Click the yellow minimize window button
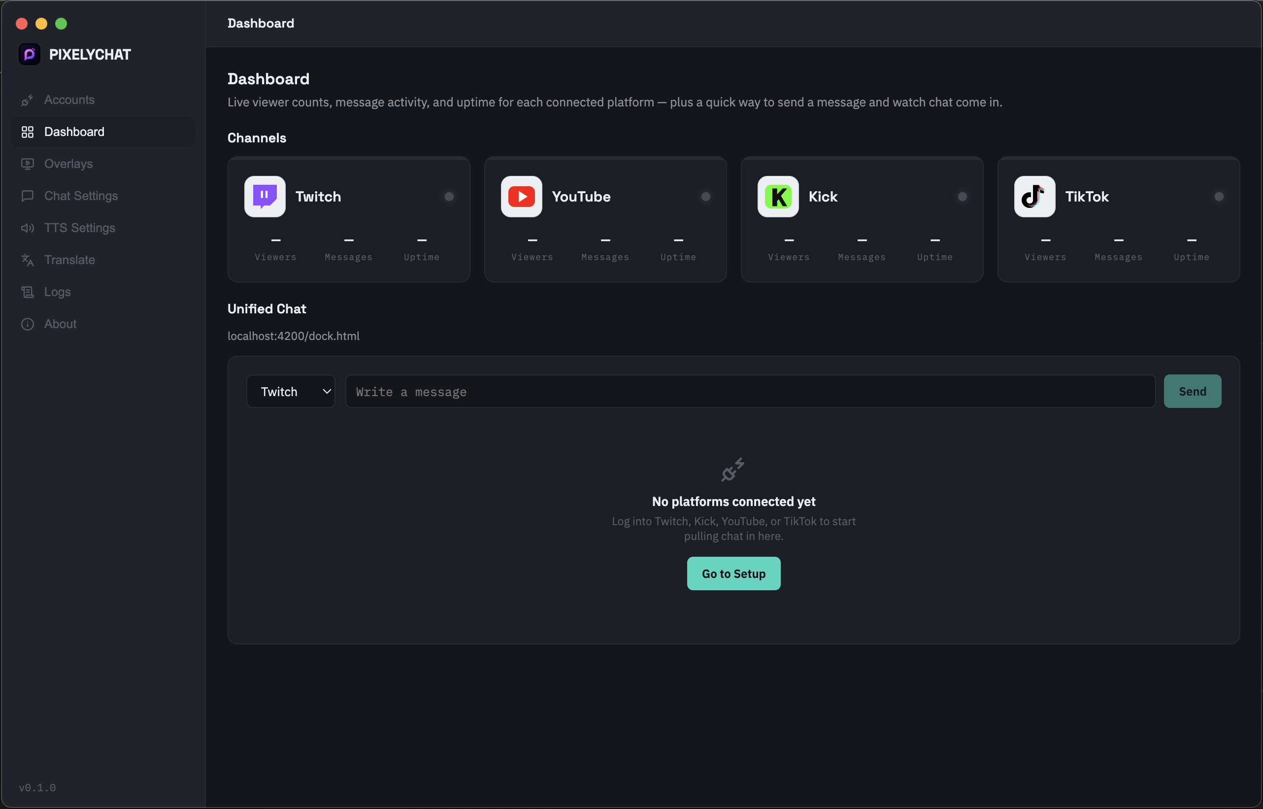This screenshot has height=809, width=1263. pos(41,24)
